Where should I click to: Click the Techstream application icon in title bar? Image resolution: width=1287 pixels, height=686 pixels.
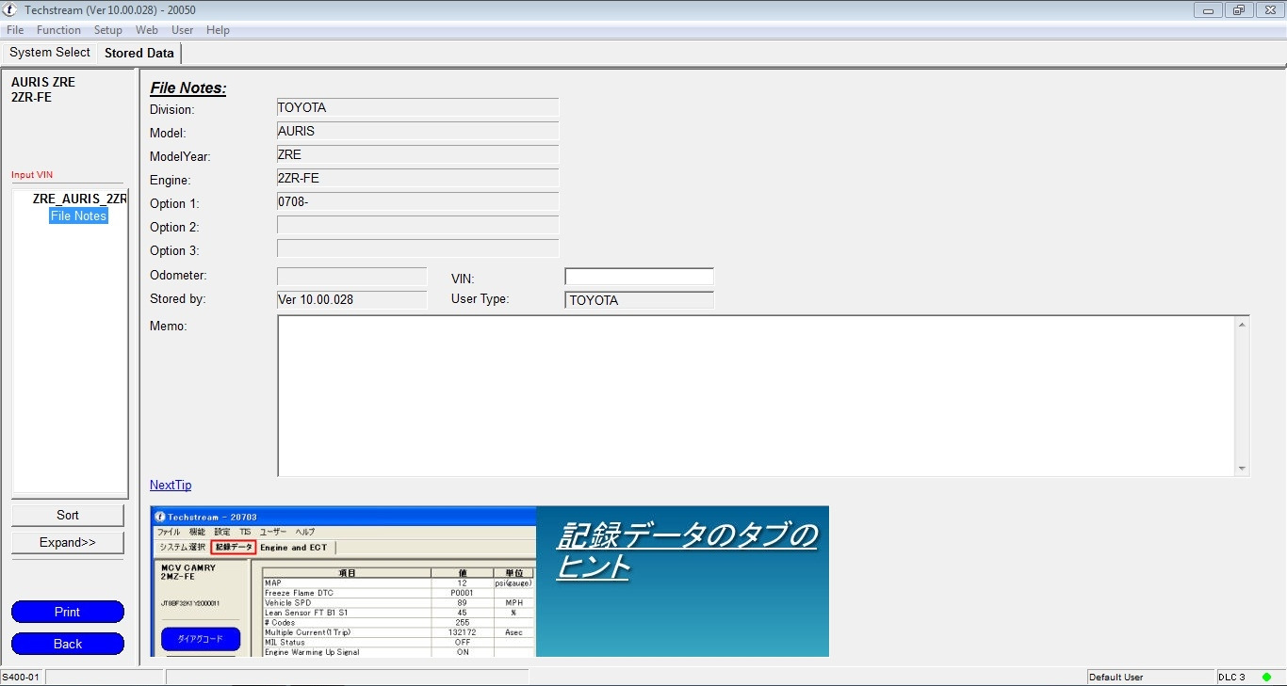pyautogui.click(x=11, y=9)
